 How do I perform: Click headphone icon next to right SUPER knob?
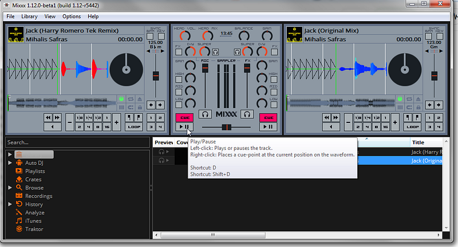tap(237, 52)
